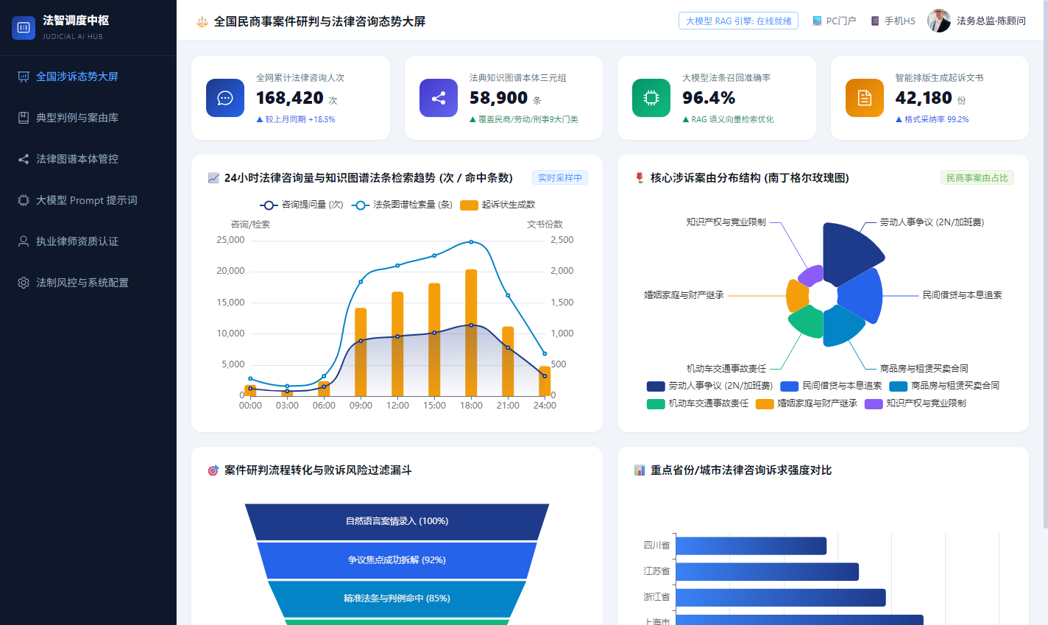Viewport: 1048px width, 625px height.
Task: Click the chart icon beside 24小时法律咨询量 title
Action: pos(213,178)
